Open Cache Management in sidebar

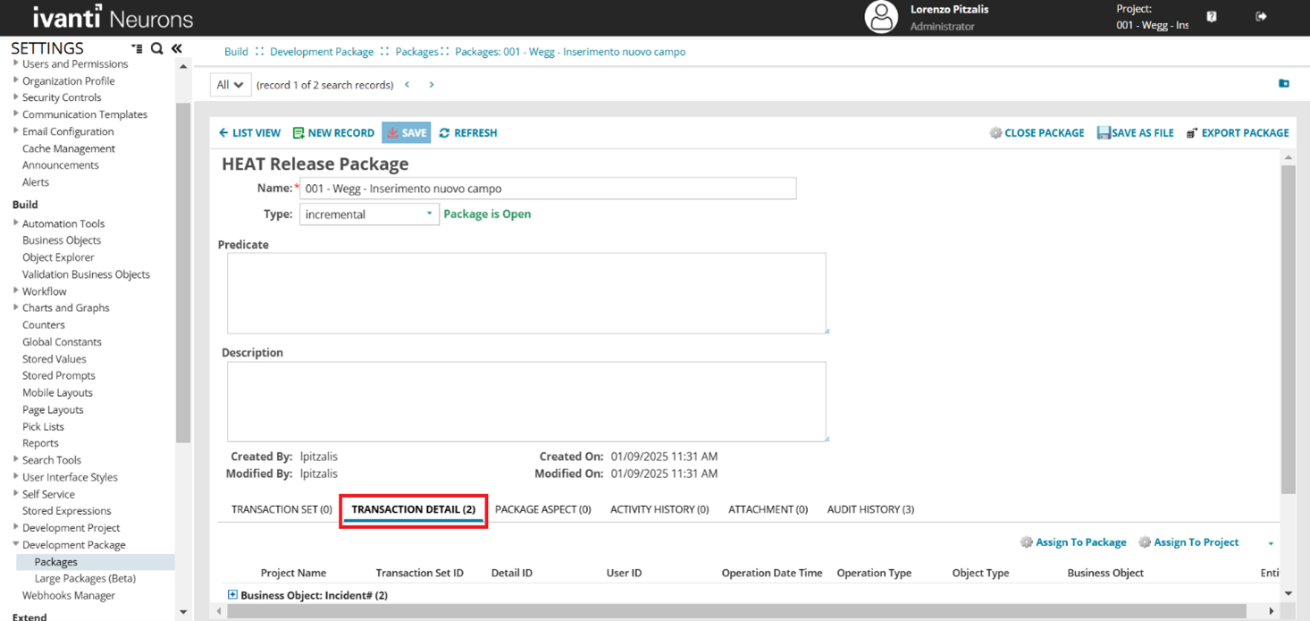pyautogui.click(x=69, y=148)
